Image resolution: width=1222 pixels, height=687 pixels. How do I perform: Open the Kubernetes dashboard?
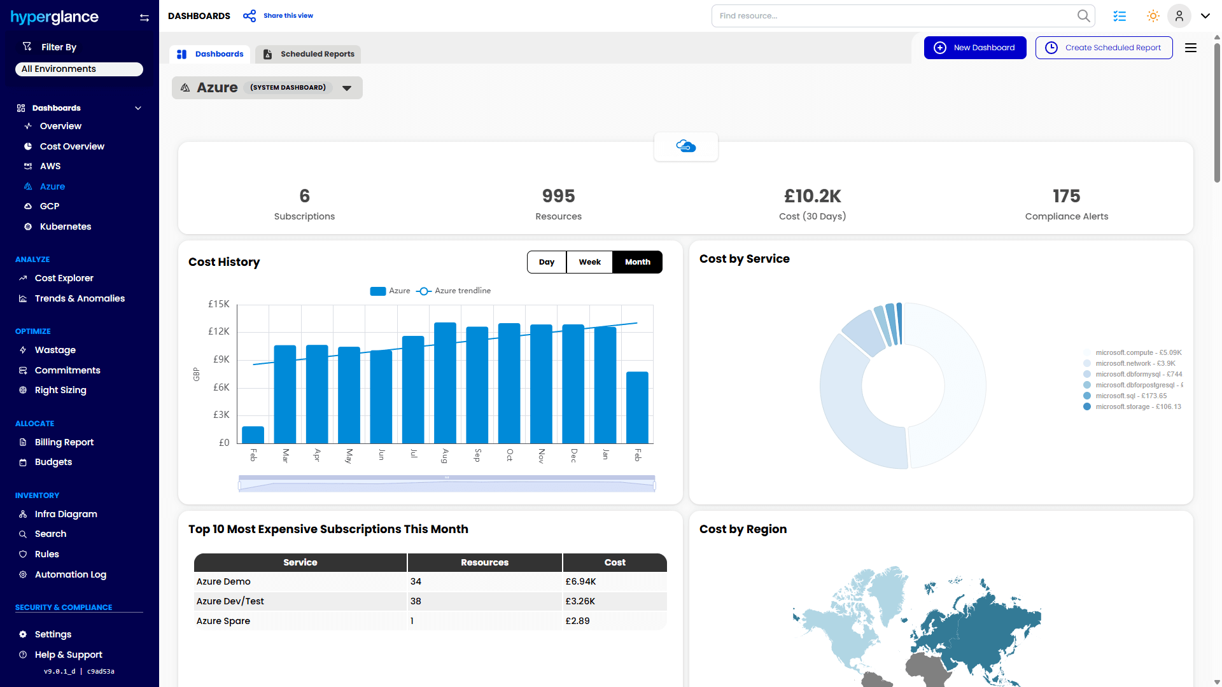(x=65, y=226)
